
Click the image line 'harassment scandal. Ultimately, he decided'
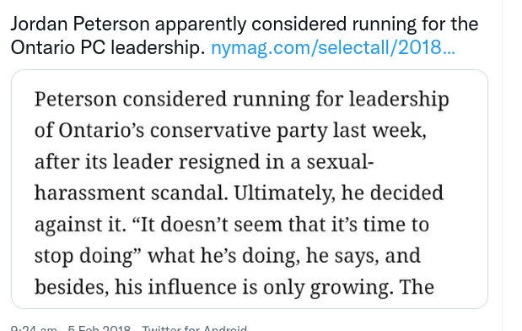click(x=239, y=193)
